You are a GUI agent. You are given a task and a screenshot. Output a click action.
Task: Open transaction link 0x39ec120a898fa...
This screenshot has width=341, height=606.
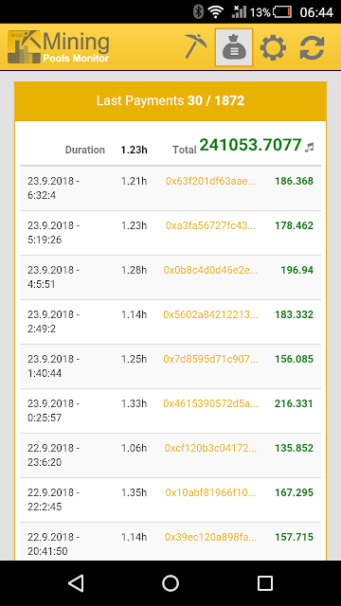[210, 537]
